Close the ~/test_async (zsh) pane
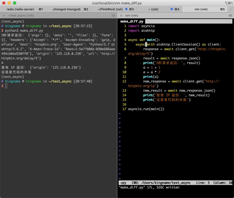234x198 pixels. (4, 15)
